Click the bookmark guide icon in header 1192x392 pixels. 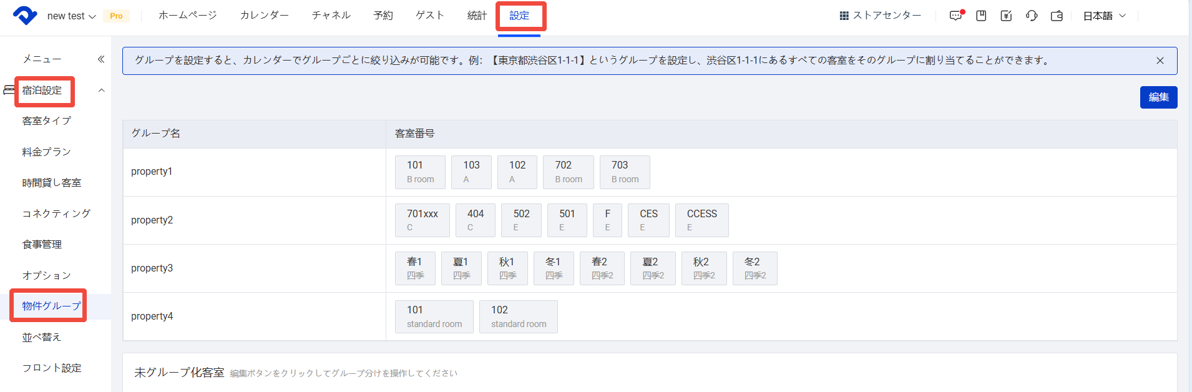[981, 16]
